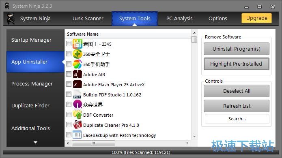This screenshot has width=282, height=158.
Task: Click the Duplicate Cleaner Pro icon
Action: (x=77, y=125)
